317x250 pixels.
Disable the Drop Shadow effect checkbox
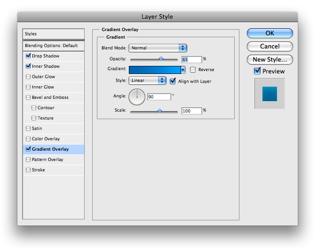tap(28, 56)
